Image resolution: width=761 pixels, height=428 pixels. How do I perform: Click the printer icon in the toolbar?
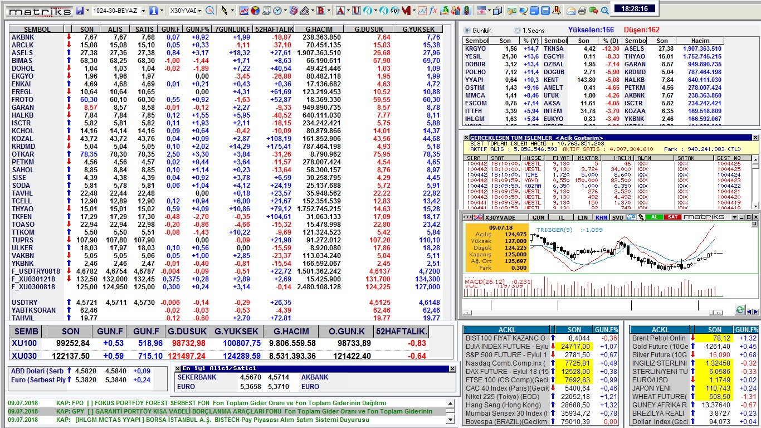(x=582, y=11)
